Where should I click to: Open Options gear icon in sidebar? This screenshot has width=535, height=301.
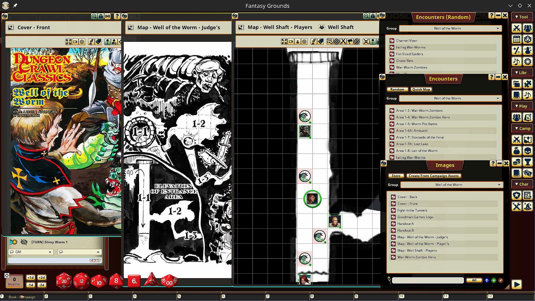coord(527,62)
